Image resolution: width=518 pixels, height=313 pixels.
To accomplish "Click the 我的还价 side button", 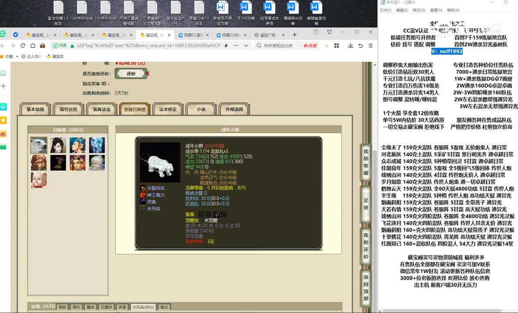I will [366, 246].
